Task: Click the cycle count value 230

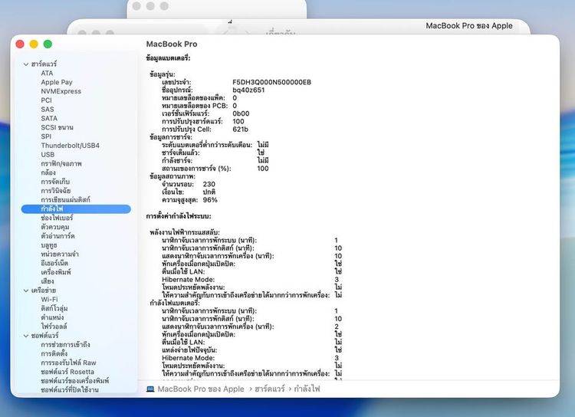Action: coord(209,184)
